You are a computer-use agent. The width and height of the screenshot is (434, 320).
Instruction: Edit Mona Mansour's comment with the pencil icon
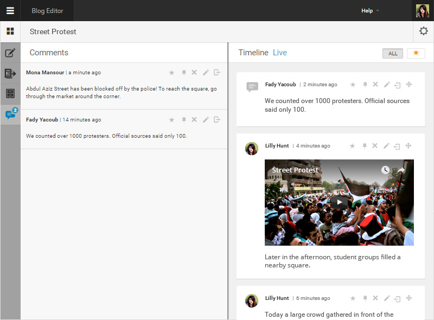(206, 72)
